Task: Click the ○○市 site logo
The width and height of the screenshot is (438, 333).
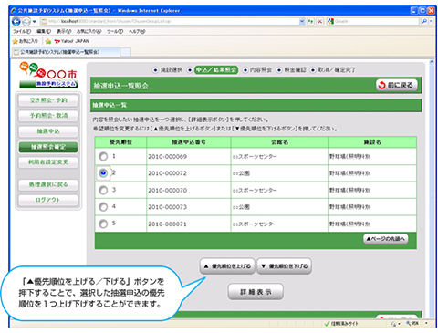Action: click(48, 75)
